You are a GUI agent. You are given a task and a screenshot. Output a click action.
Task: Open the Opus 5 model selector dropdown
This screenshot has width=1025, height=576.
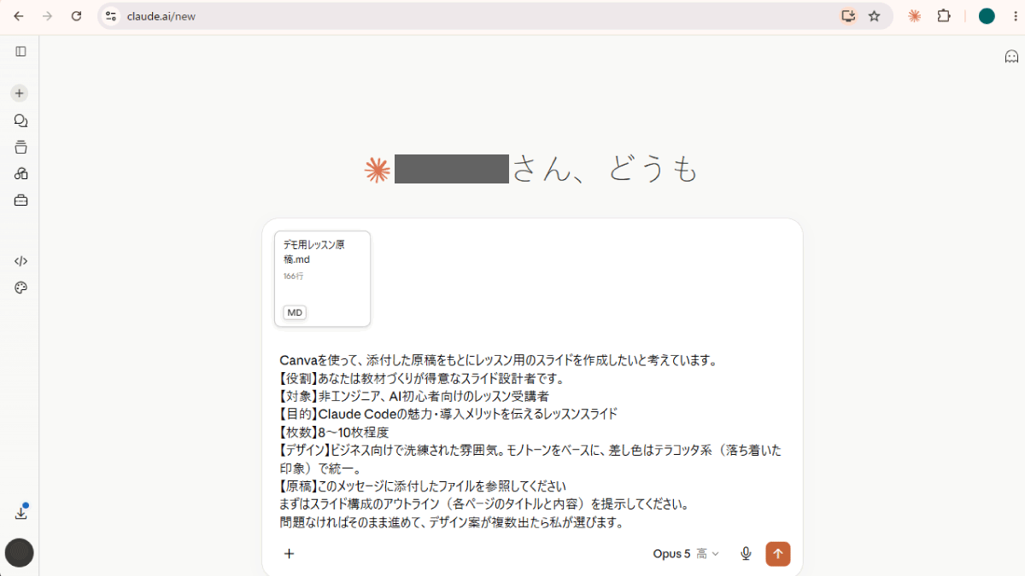click(x=686, y=554)
